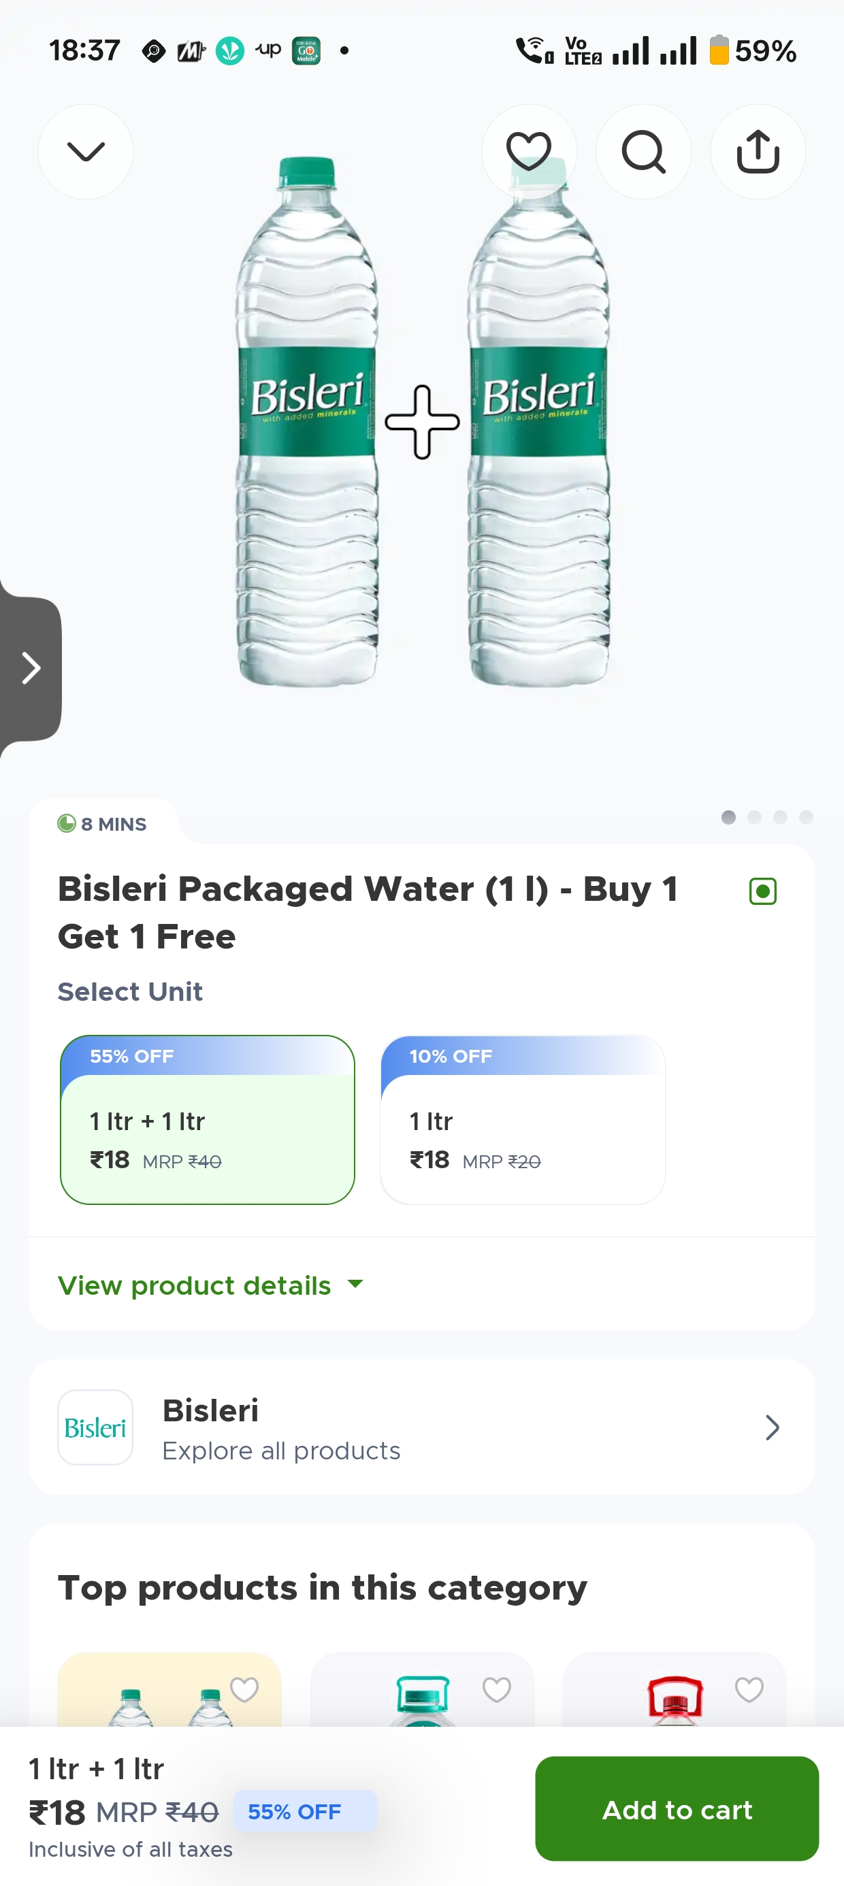This screenshot has width=844, height=1886.
Task: Tap the Bisleri brand logo
Action: click(x=95, y=1427)
